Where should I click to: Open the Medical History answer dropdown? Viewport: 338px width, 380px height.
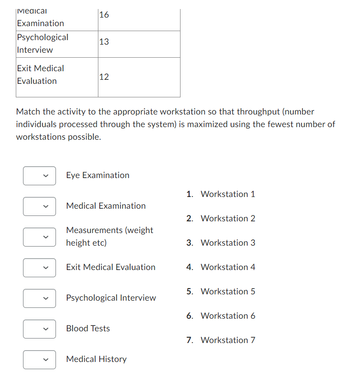(39, 359)
